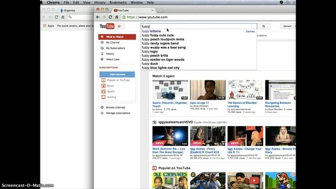Open Popular on YouTube subscription
This screenshot has width=336, height=189.
click(118, 80)
